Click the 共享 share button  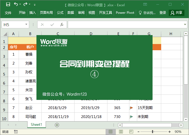point(177,13)
